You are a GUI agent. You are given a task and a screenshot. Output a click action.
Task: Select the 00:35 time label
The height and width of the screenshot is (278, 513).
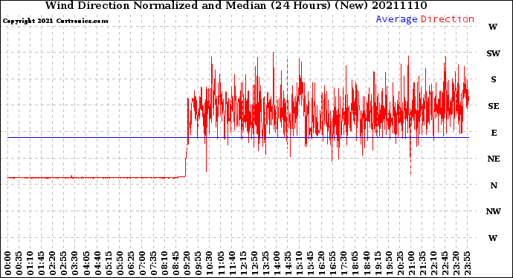coord(19,263)
